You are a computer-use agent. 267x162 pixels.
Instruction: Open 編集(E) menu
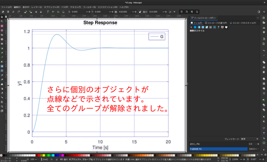click(x=17, y=7)
